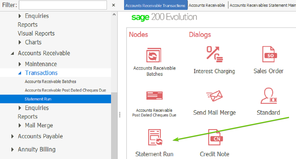The image size is (296, 159).
Task: Open Post Dated Cheques Due node icon
Action: (x=154, y=96)
